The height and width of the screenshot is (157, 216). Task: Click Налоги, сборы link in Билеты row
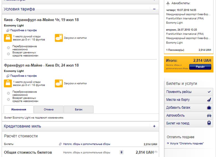86,144
